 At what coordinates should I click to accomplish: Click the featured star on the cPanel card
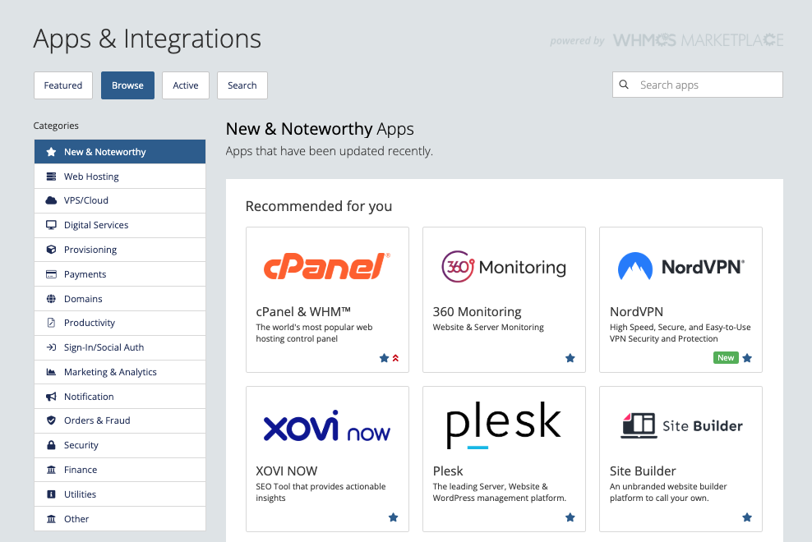pos(384,358)
